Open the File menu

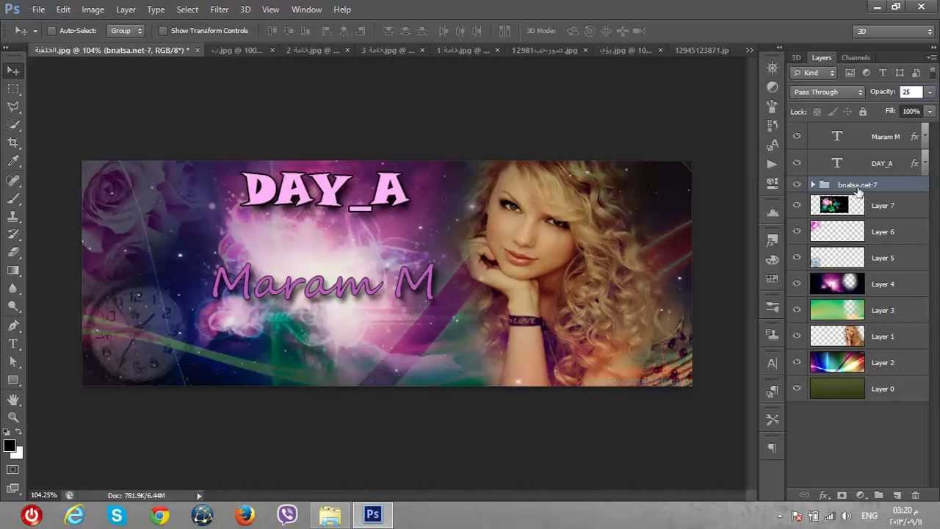pyautogui.click(x=38, y=10)
